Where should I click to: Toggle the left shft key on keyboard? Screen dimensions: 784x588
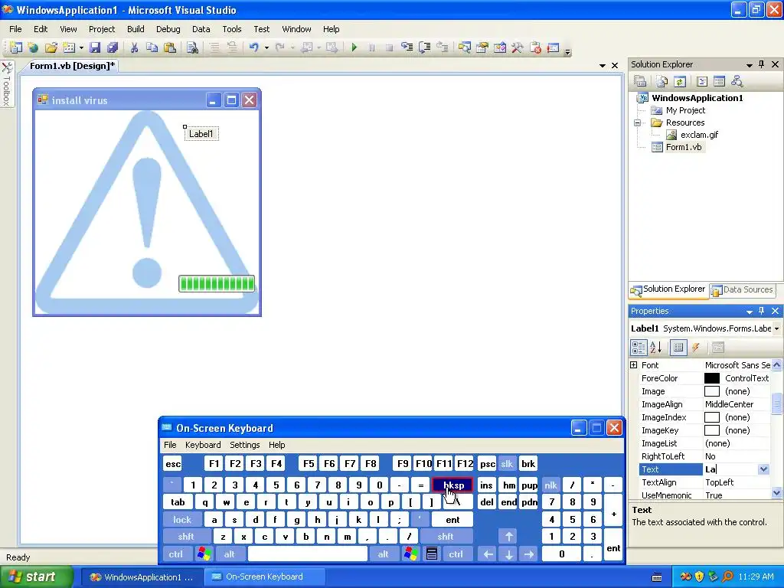tap(185, 537)
